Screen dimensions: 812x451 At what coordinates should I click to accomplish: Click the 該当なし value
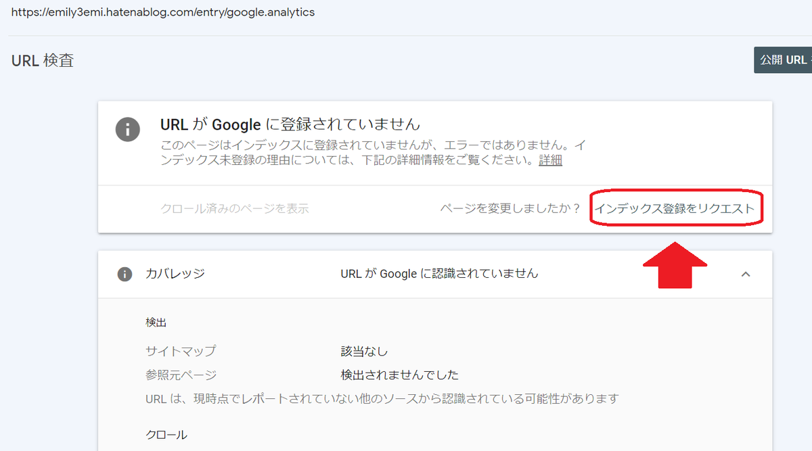click(x=364, y=352)
